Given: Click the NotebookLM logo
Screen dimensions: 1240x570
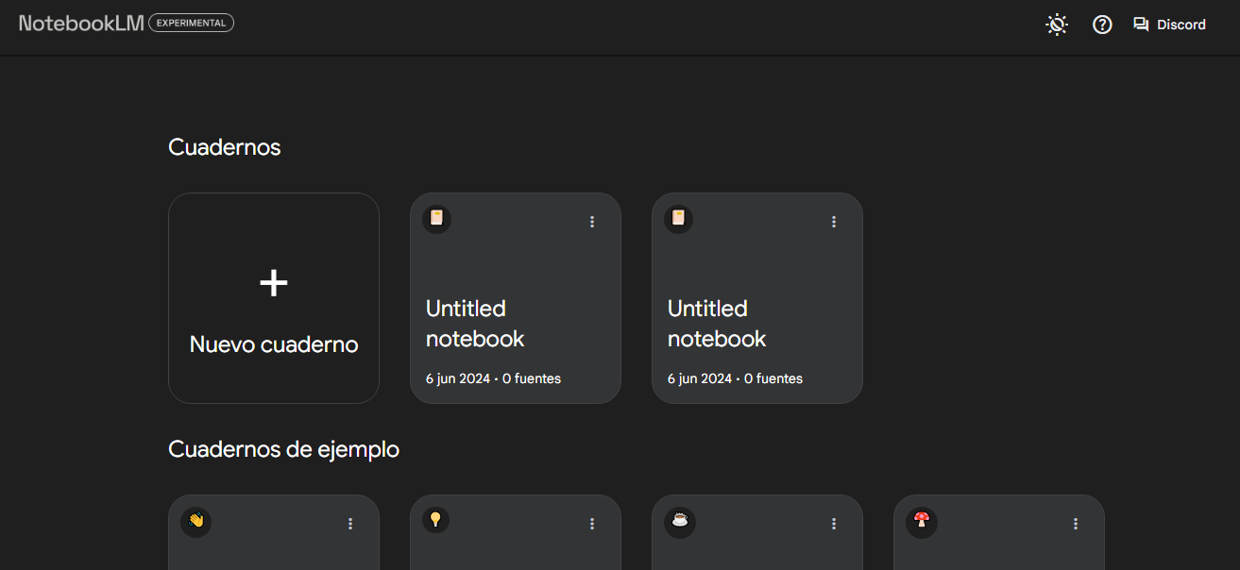Looking at the screenshot, I should (x=81, y=23).
